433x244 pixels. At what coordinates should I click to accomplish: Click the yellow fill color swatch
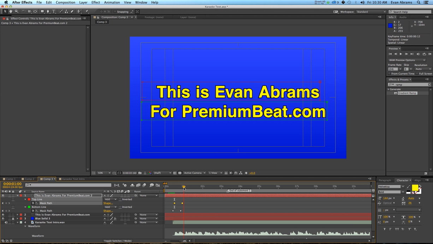[415, 188]
